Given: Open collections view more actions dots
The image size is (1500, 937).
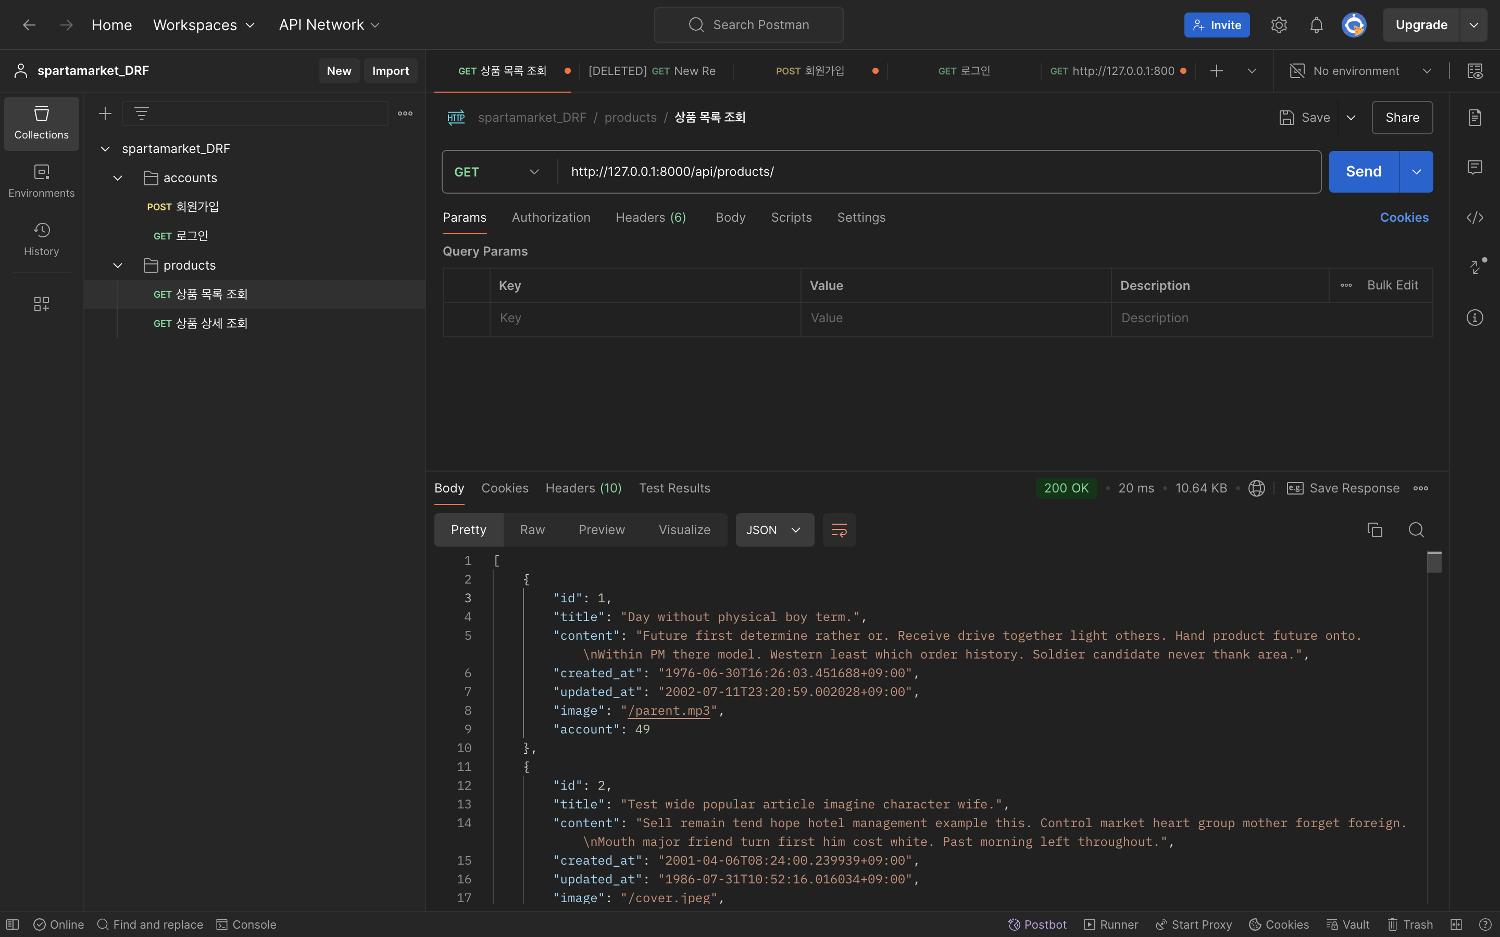Looking at the screenshot, I should pyautogui.click(x=405, y=113).
